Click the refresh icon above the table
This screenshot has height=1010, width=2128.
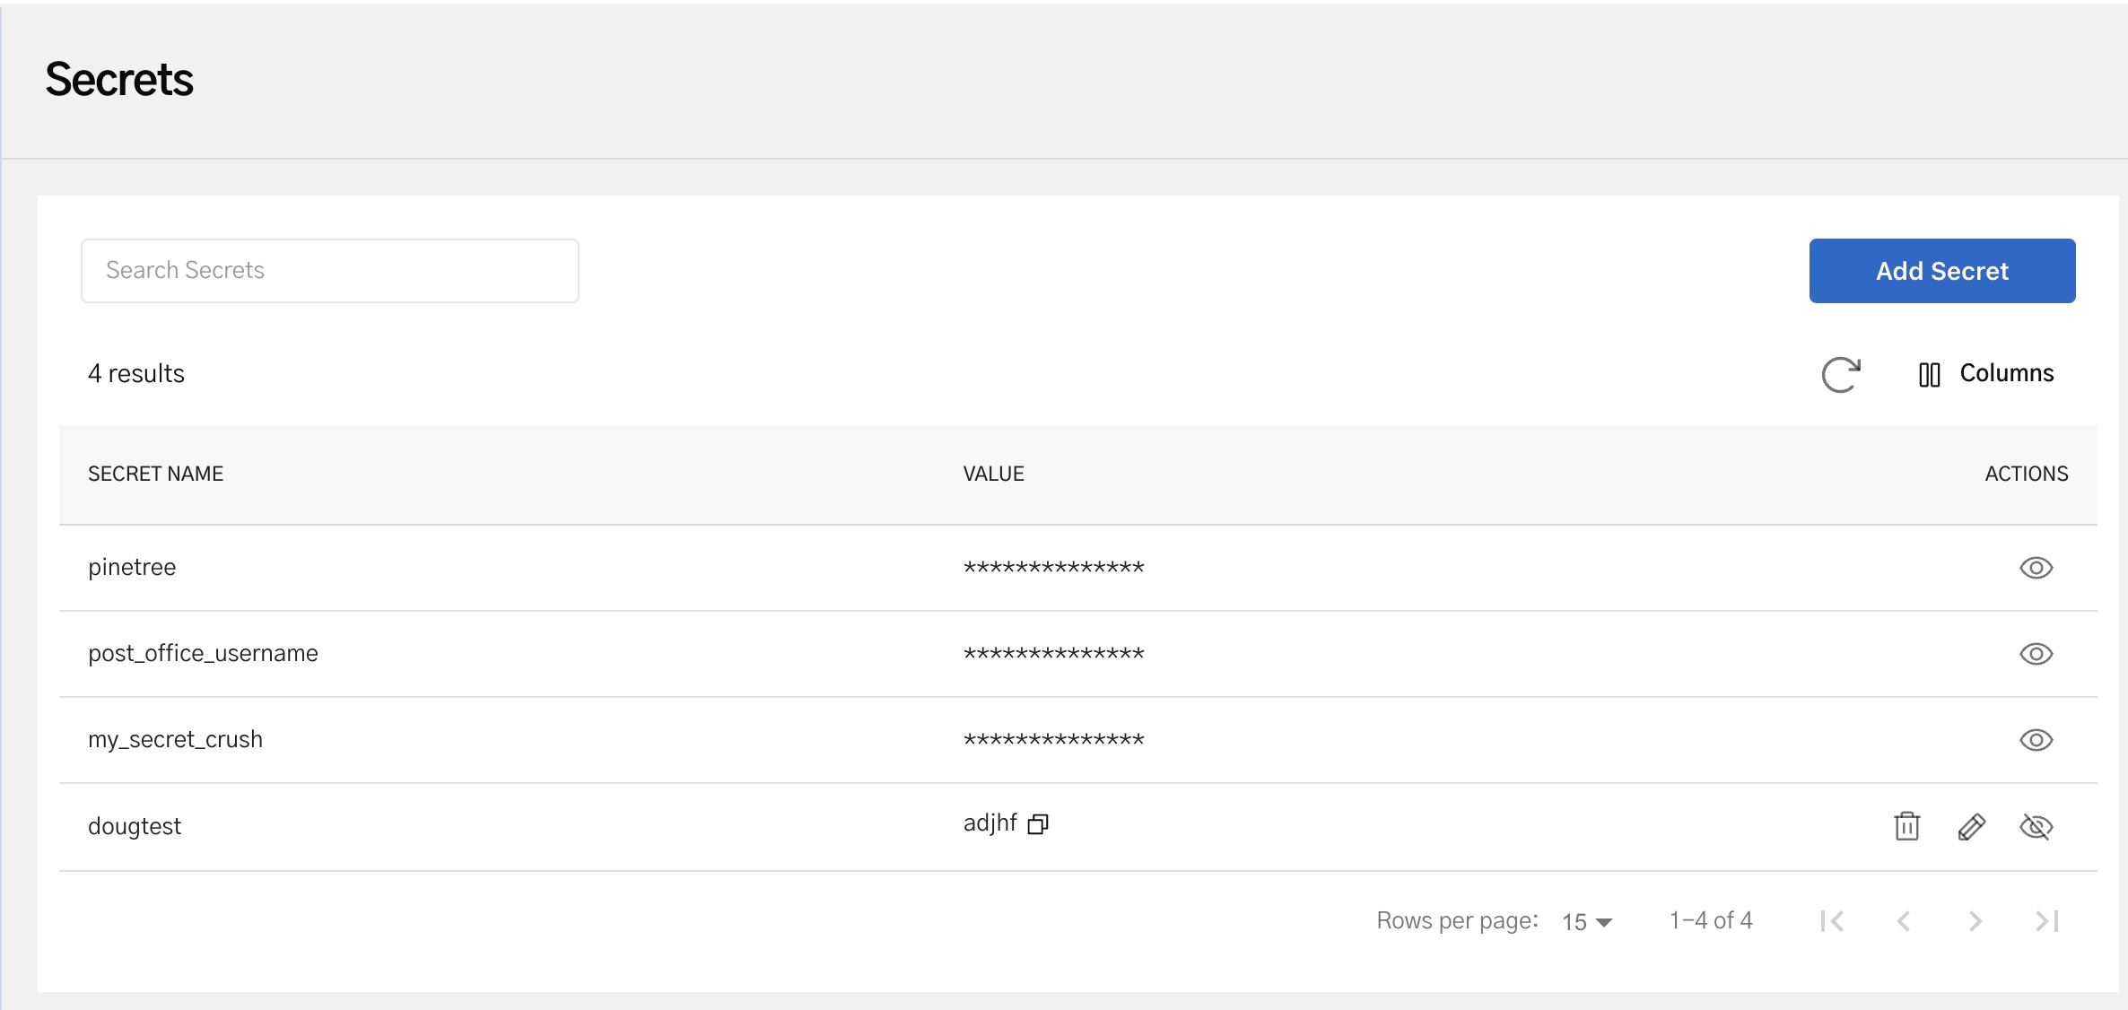[x=1841, y=374]
